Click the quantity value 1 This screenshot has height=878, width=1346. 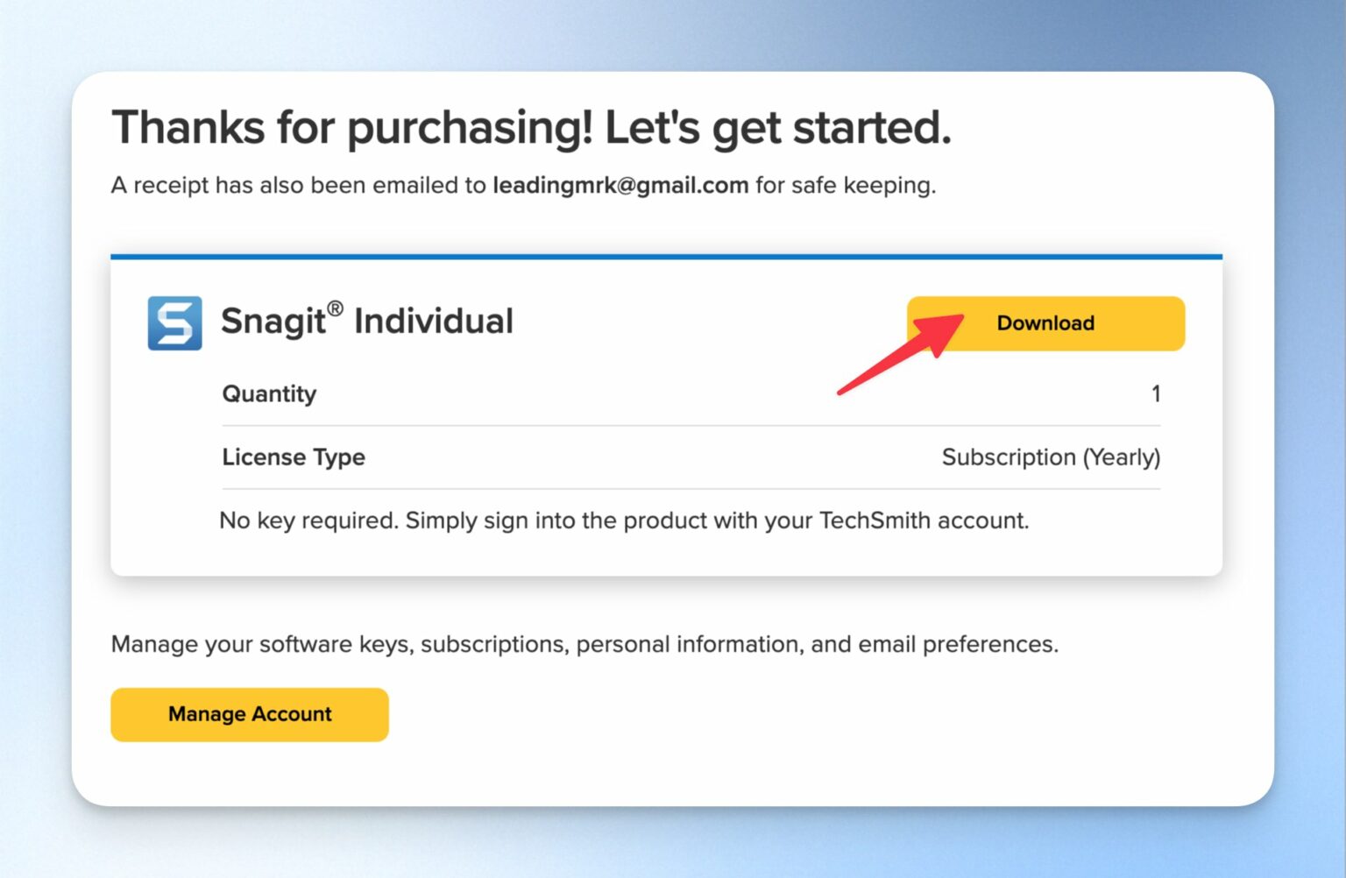(1156, 394)
